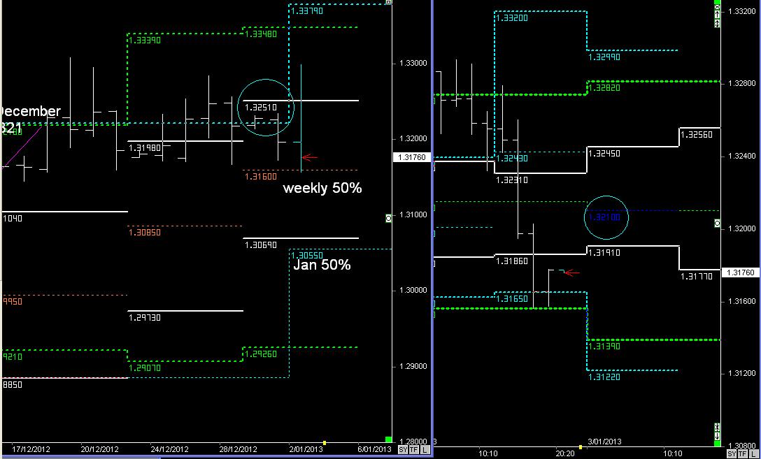The image size is (761, 459).
Task: Click the 1.32990 cyan label on right chart
Action: 604,57
